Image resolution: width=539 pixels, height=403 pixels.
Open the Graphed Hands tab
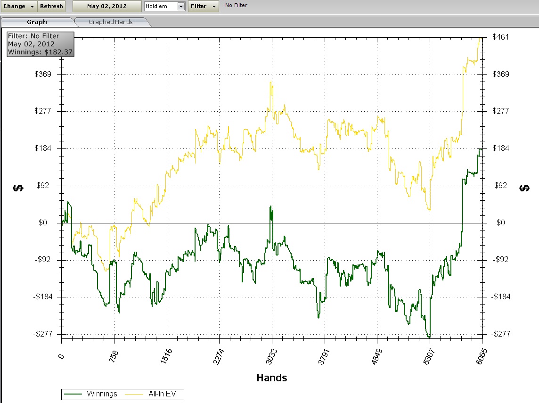pos(111,22)
